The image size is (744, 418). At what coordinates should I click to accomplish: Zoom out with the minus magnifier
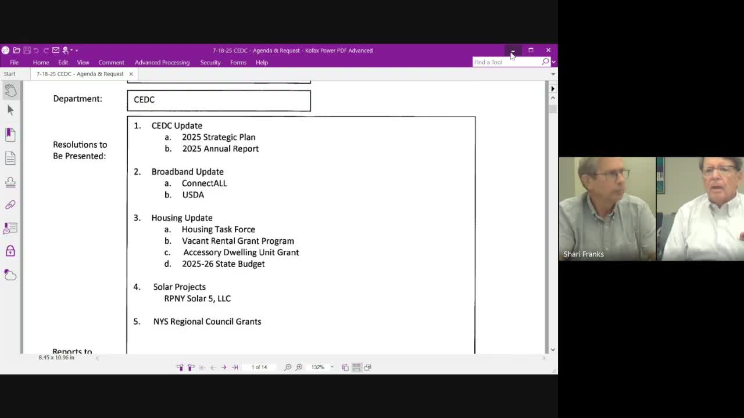tap(288, 367)
